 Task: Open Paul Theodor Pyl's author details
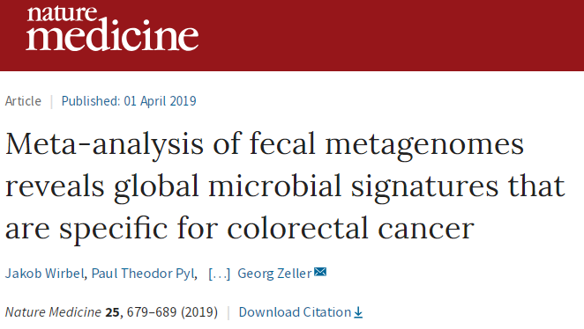click(x=143, y=274)
